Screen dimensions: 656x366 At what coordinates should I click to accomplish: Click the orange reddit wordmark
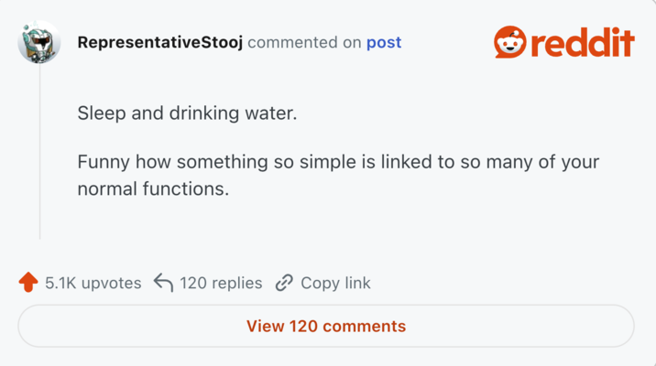(582, 42)
